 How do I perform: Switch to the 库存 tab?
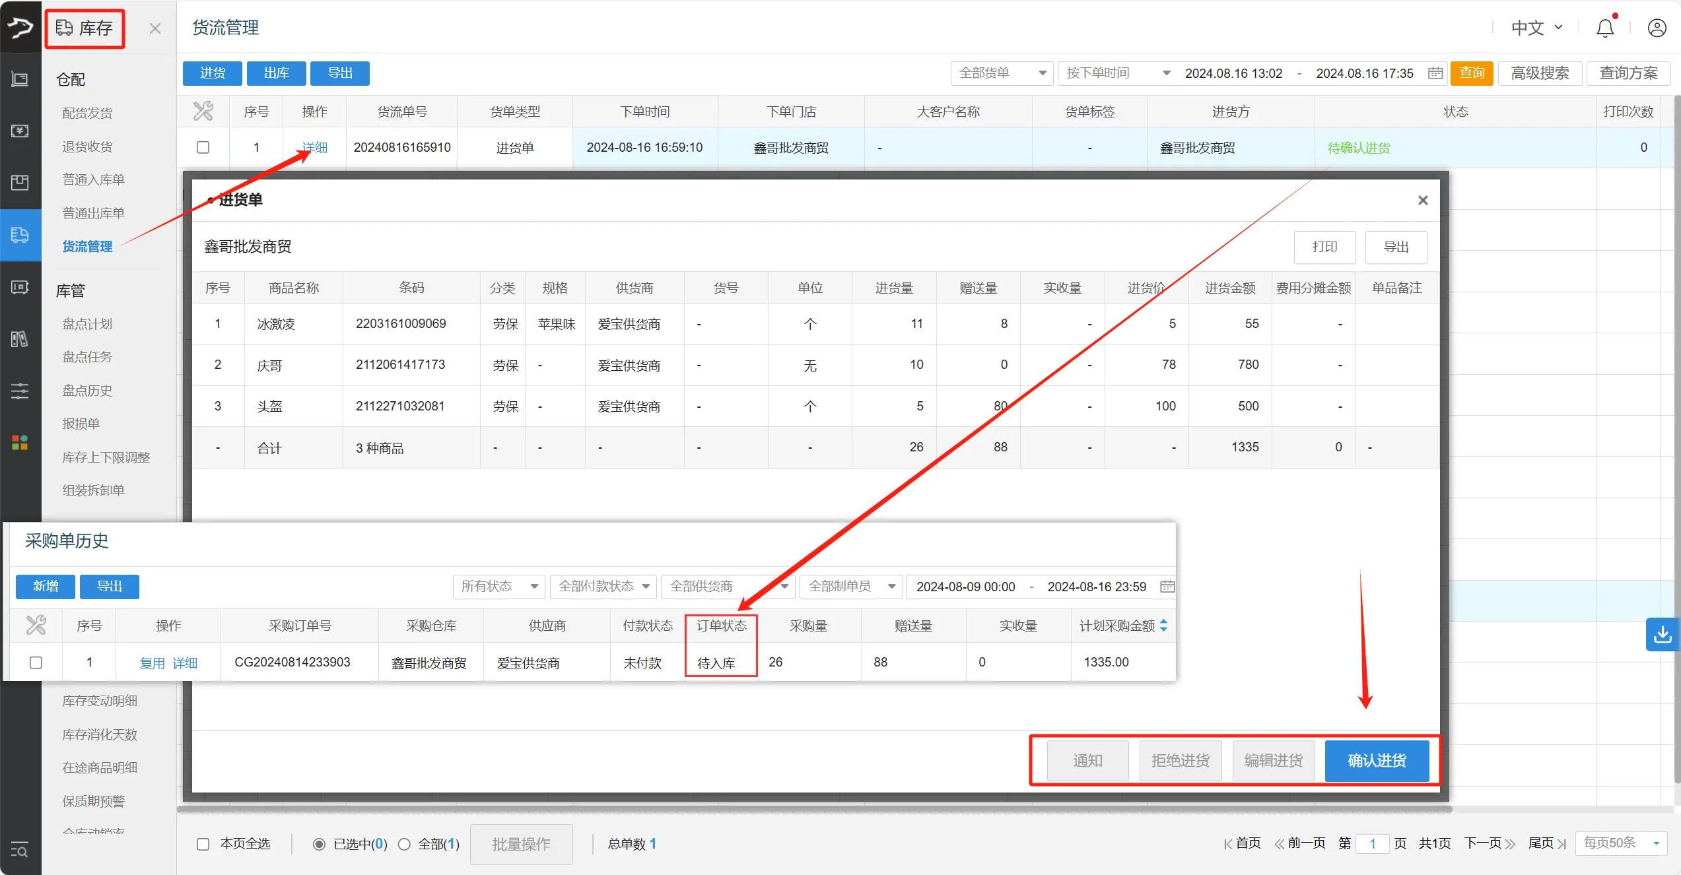click(x=85, y=28)
